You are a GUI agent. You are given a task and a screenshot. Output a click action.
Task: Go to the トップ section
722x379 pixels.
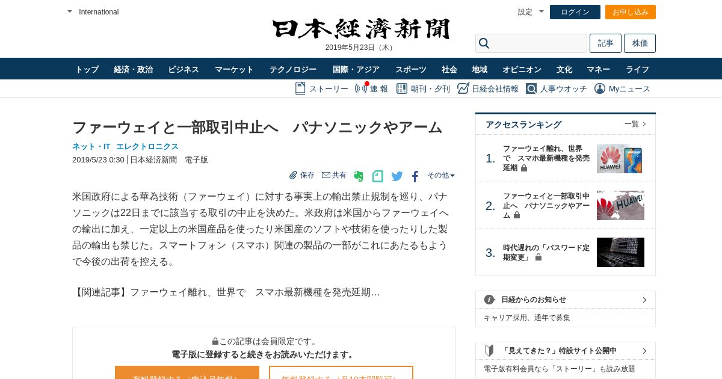click(87, 69)
